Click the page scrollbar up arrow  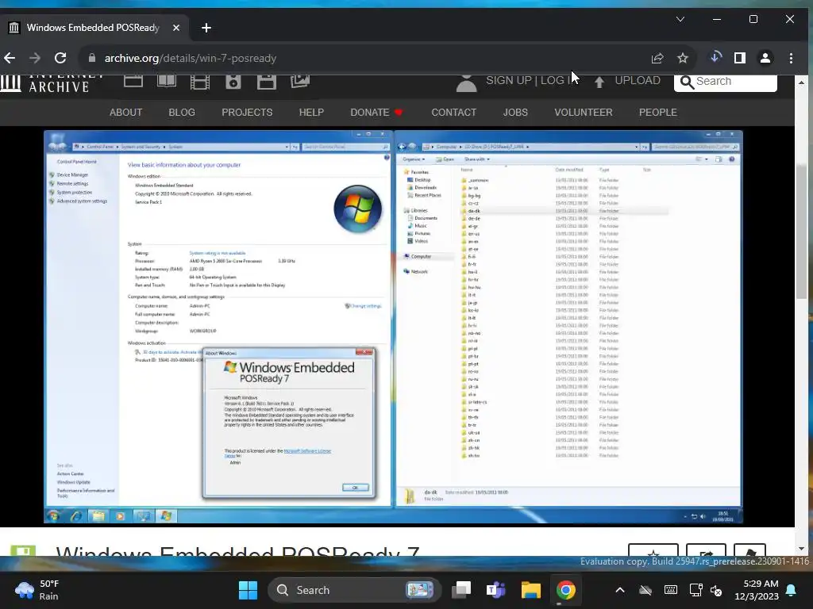pyautogui.click(x=802, y=82)
